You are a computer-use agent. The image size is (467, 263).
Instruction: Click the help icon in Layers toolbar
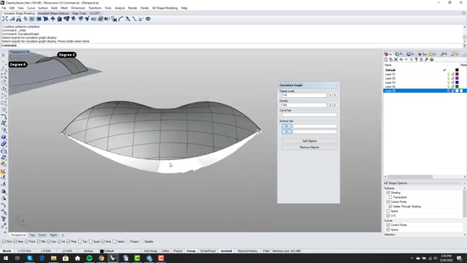coord(431,60)
